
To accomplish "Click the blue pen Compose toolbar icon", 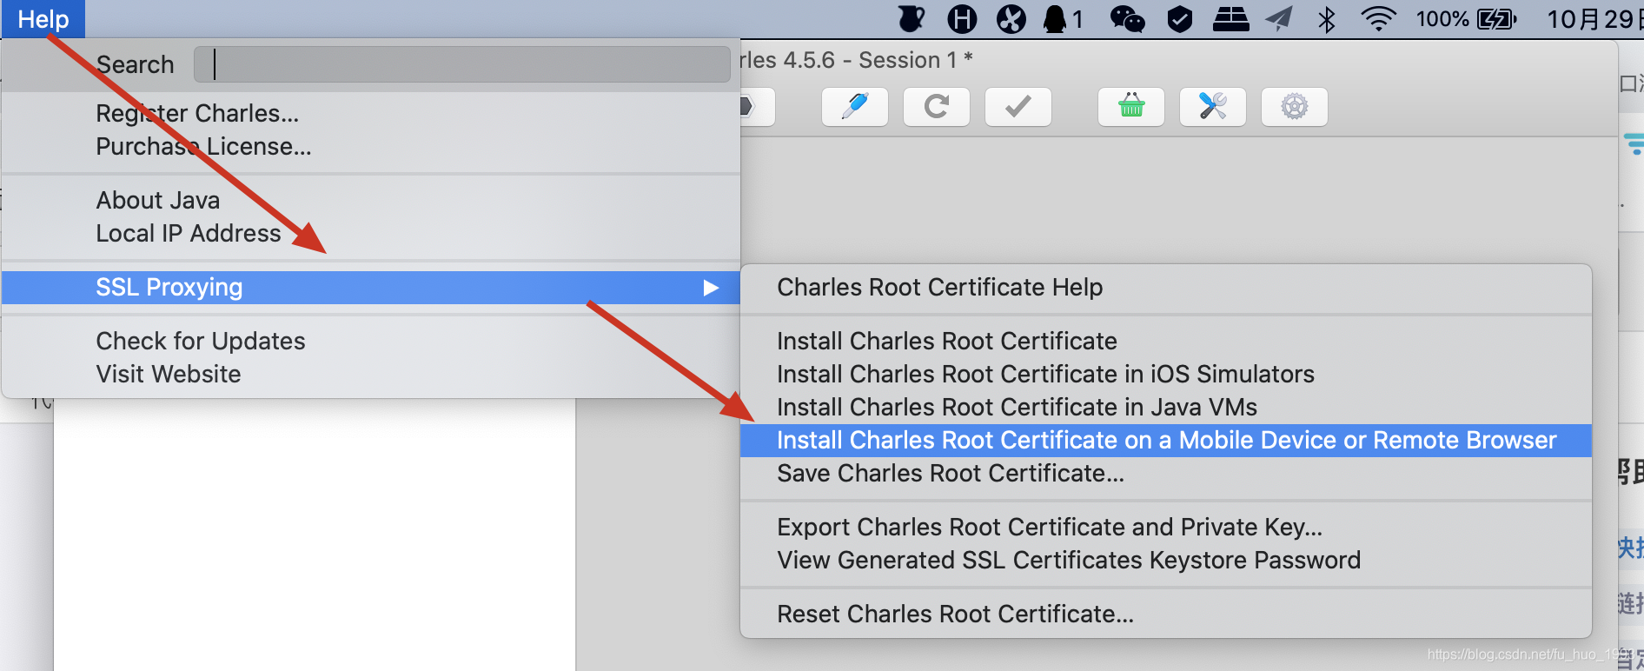I will (855, 107).
